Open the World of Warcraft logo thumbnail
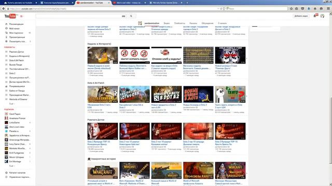 point(103,171)
